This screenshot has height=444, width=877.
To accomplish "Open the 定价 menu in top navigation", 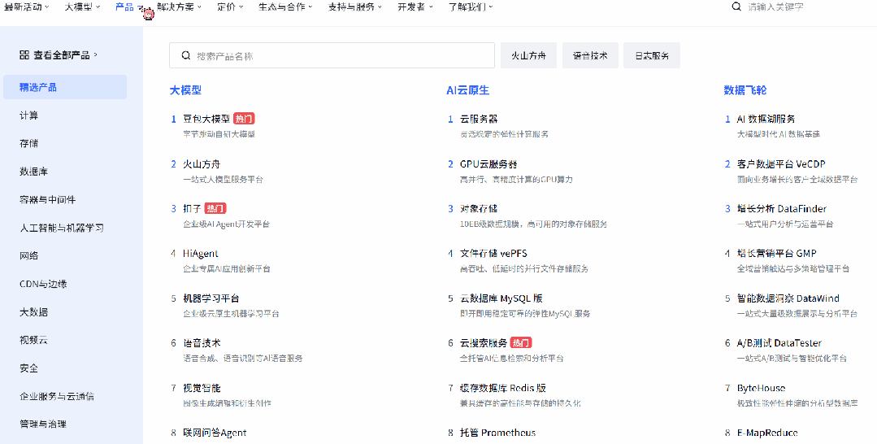I will click(231, 7).
